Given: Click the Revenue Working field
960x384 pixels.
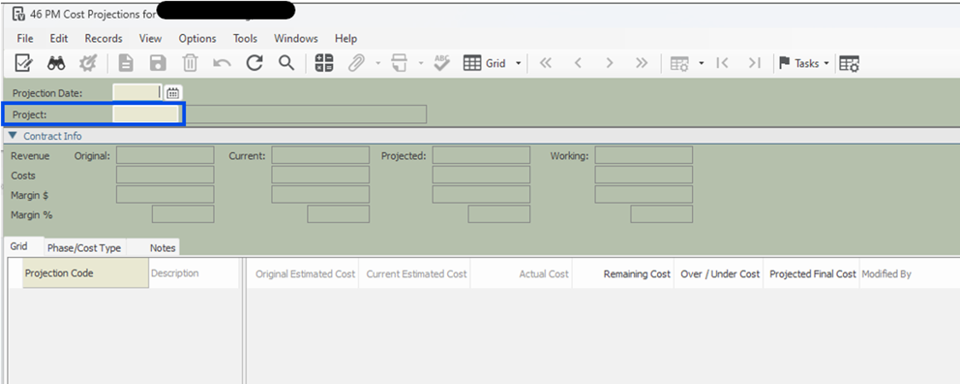Looking at the screenshot, I should (643, 155).
